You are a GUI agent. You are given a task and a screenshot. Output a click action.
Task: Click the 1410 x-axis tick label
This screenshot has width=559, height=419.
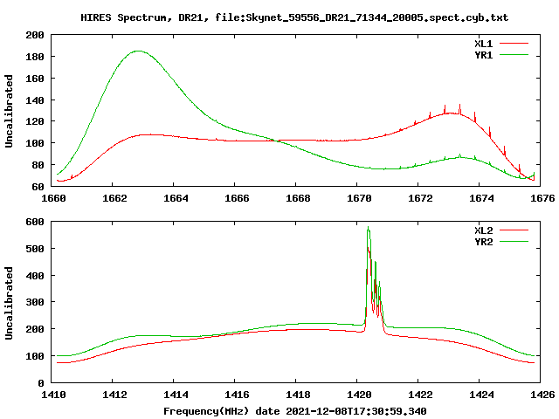pos(53,395)
